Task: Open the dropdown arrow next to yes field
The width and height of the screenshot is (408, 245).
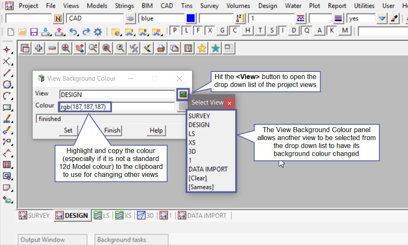Action: pyautogui.click(x=382, y=18)
